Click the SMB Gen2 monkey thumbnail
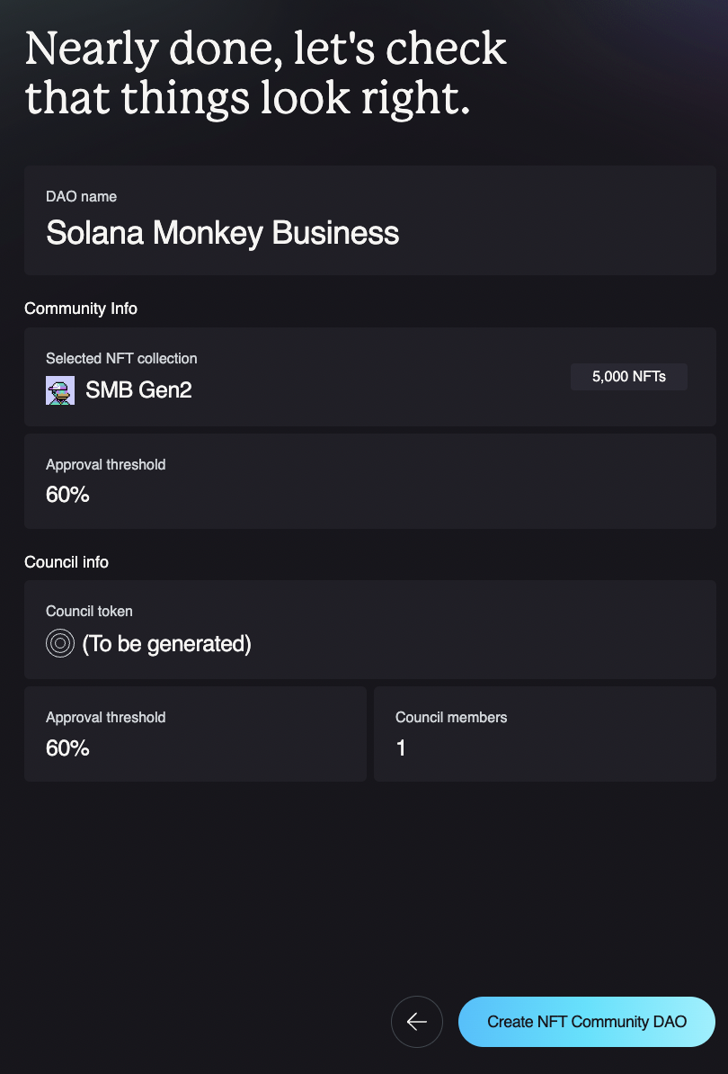This screenshot has height=1074, width=728. (60, 390)
